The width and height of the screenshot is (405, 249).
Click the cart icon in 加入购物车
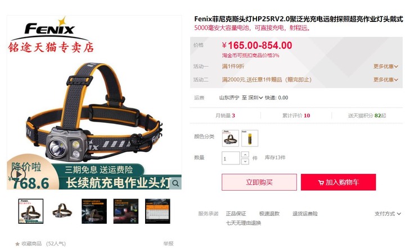pyautogui.click(x=321, y=183)
